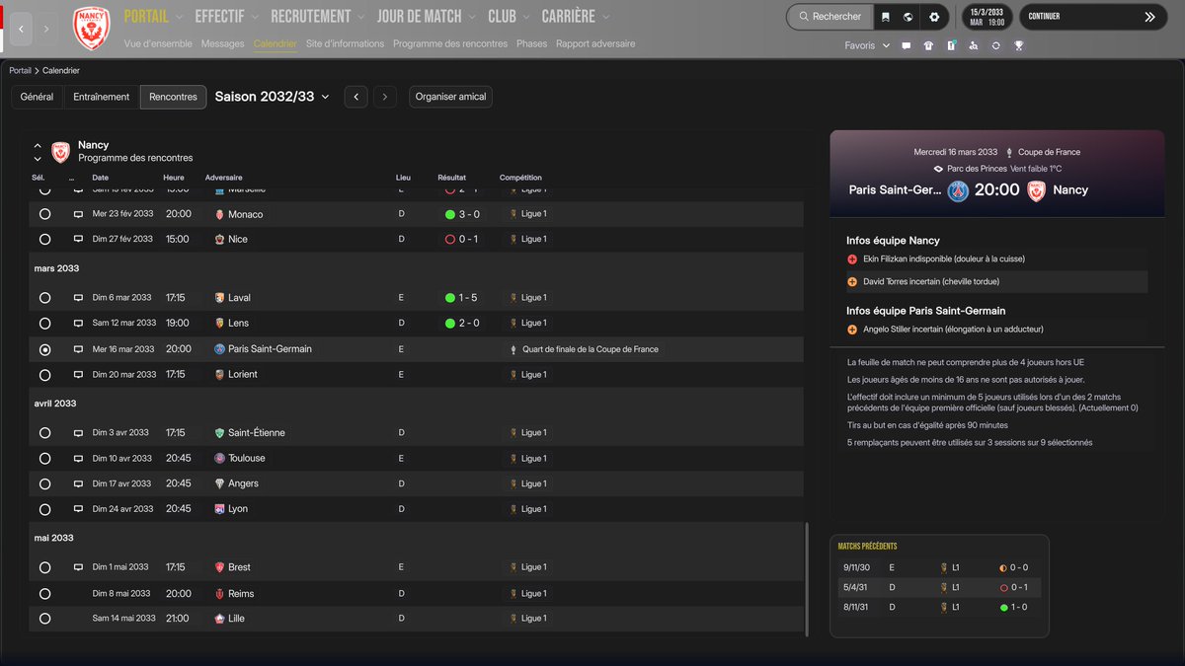Image resolution: width=1185 pixels, height=666 pixels.
Task: Select the Lens fixture radio button
Action: coord(45,324)
